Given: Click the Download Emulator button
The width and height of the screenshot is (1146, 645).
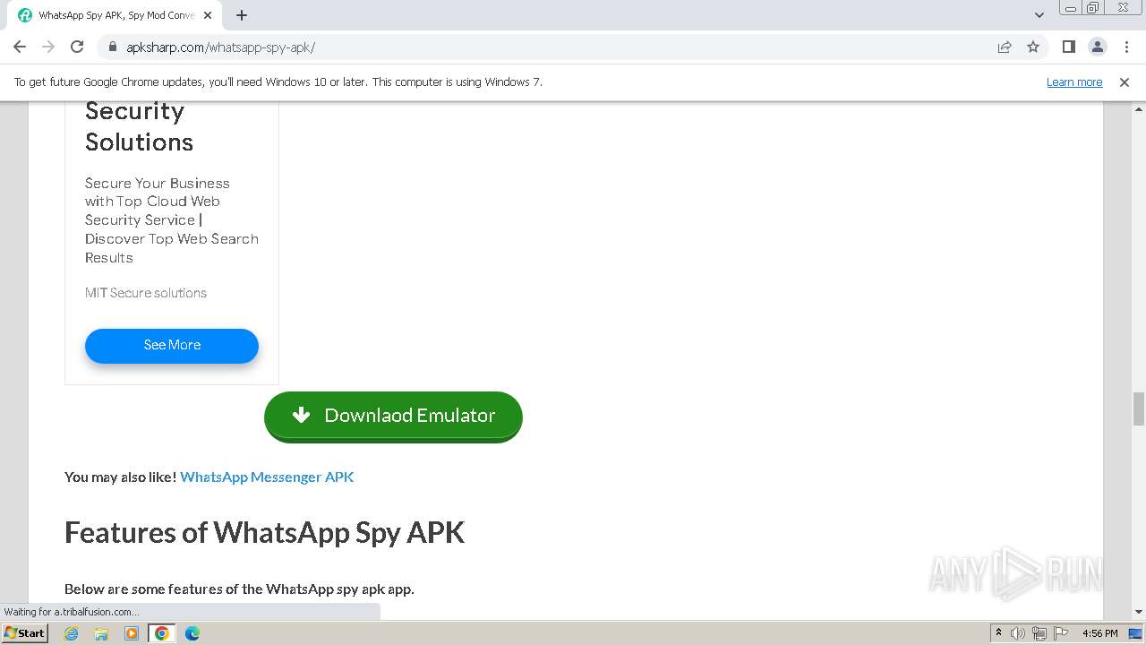Looking at the screenshot, I should (393, 416).
